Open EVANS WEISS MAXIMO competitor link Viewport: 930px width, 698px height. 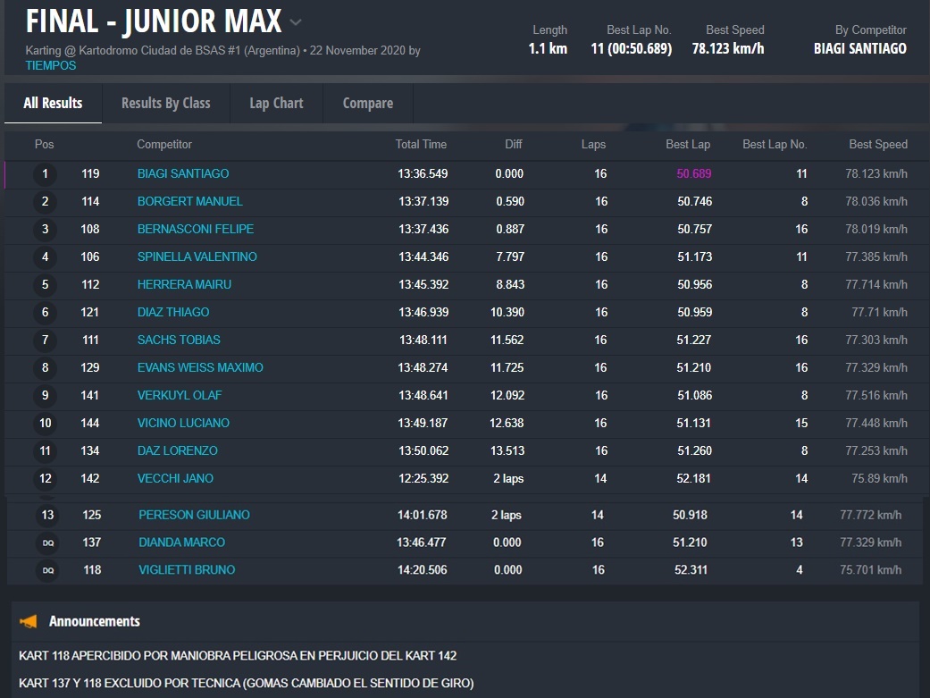(200, 367)
